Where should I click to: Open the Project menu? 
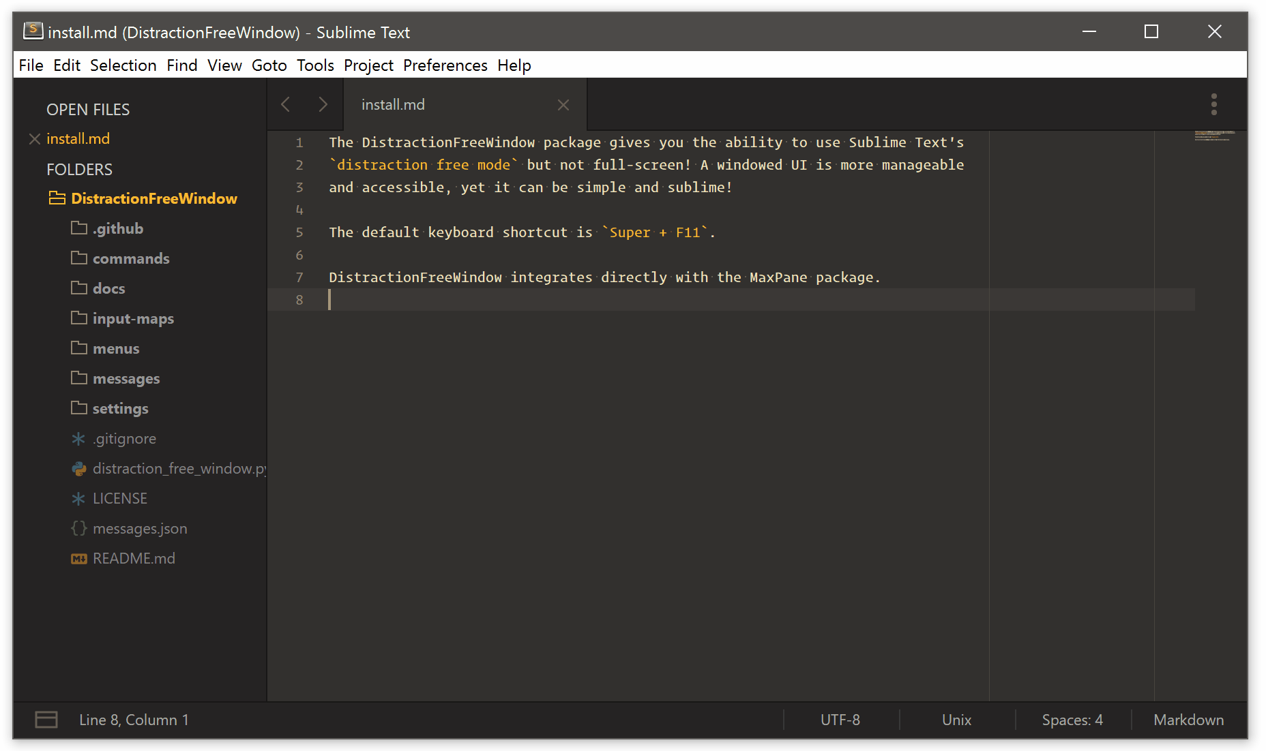[x=368, y=65]
